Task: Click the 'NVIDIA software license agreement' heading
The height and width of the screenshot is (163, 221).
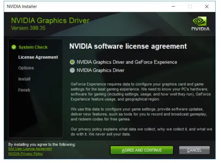Action: [128, 46]
